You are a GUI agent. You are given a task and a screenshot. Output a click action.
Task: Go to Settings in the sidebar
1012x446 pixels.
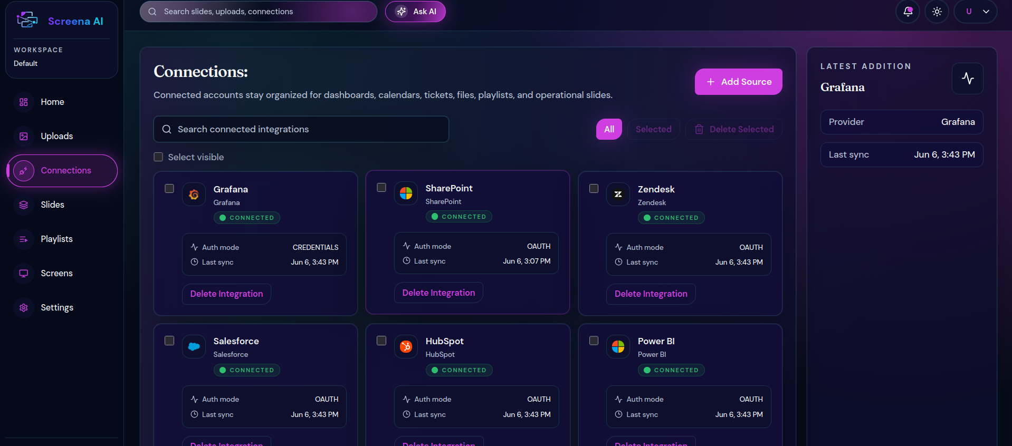[x=61, y=308]
